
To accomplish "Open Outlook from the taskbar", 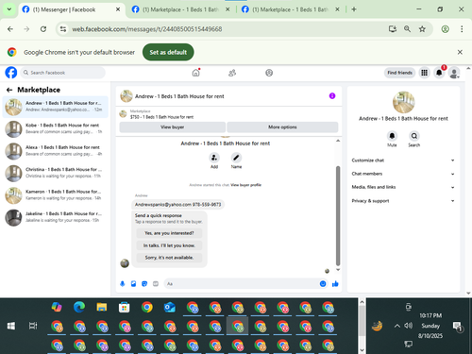I will pyautogui.click(x=170, y=307).
